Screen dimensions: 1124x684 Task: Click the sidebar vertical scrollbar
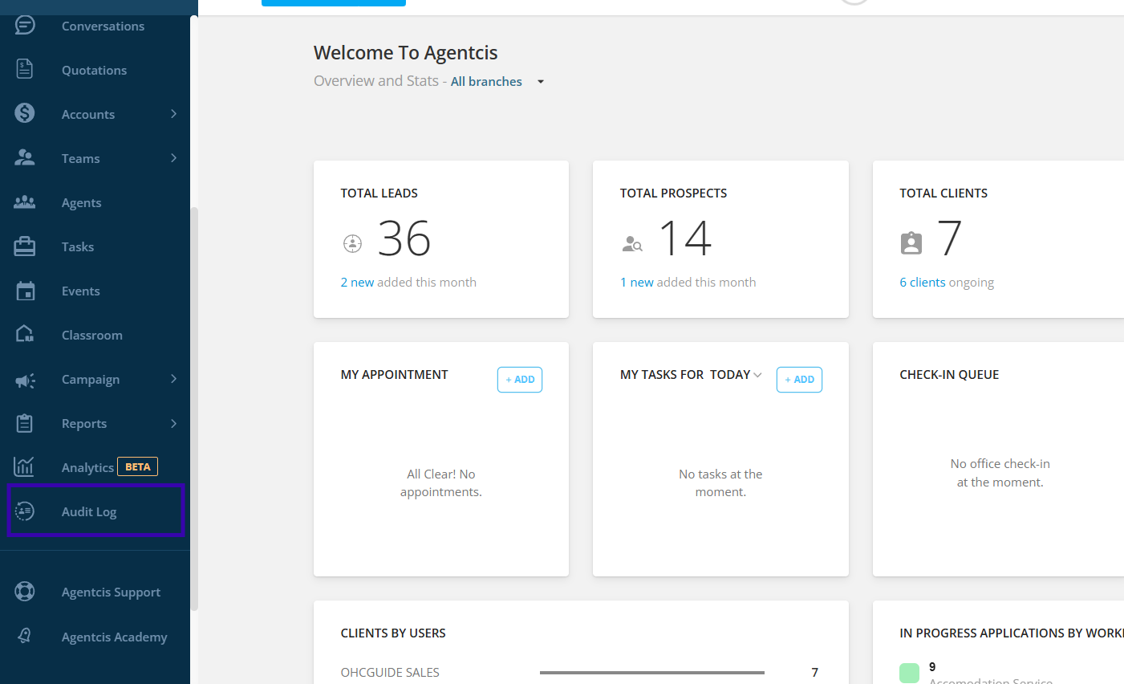[194, 409]
